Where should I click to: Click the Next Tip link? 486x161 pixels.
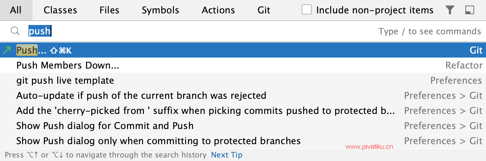tap(227, 155)
